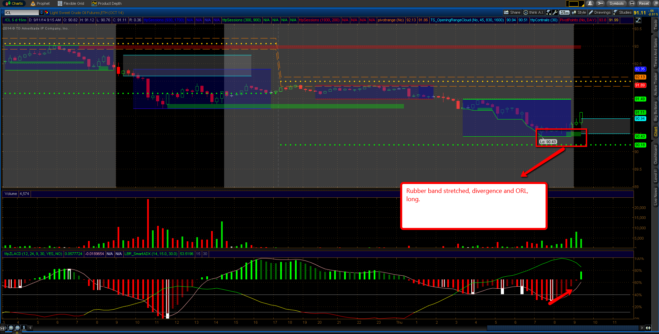
Task: Open the Charts tab
Action: [14, 3]
